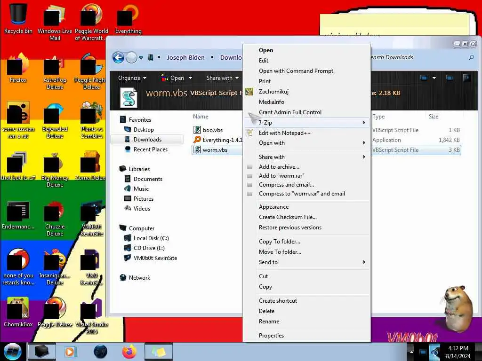Image resolution: width=482 pixels, height=361 pixels.
Task: Open the change view dropdown arrow
Action: point(434,78)
